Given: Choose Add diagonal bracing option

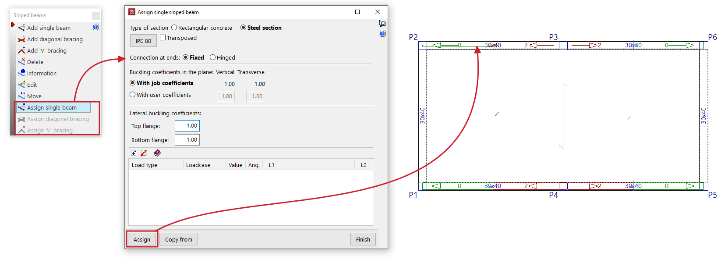Looking at the screenshot, I should (55, 39).
